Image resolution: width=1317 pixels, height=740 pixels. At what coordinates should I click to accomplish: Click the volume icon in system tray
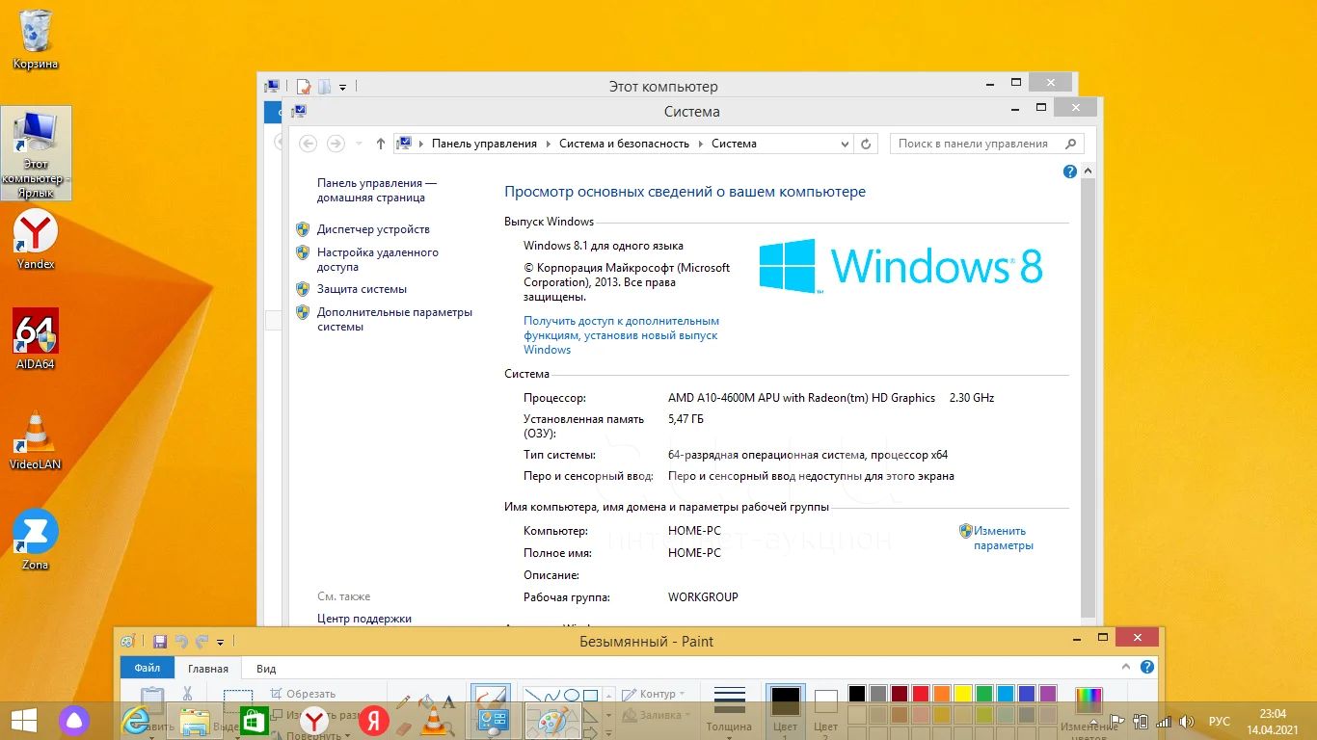click(1185, 722)
